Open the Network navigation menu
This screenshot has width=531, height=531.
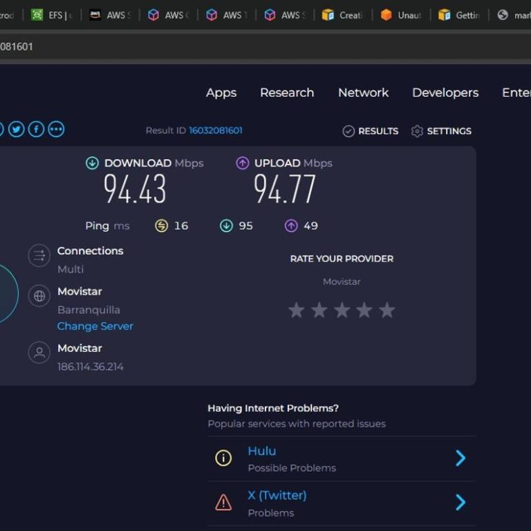[363, 93]
